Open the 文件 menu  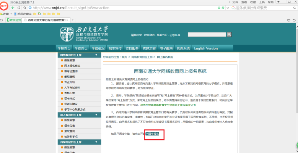pos(235,2)
